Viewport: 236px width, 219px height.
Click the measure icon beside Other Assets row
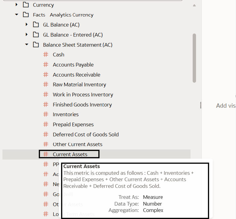46,204
